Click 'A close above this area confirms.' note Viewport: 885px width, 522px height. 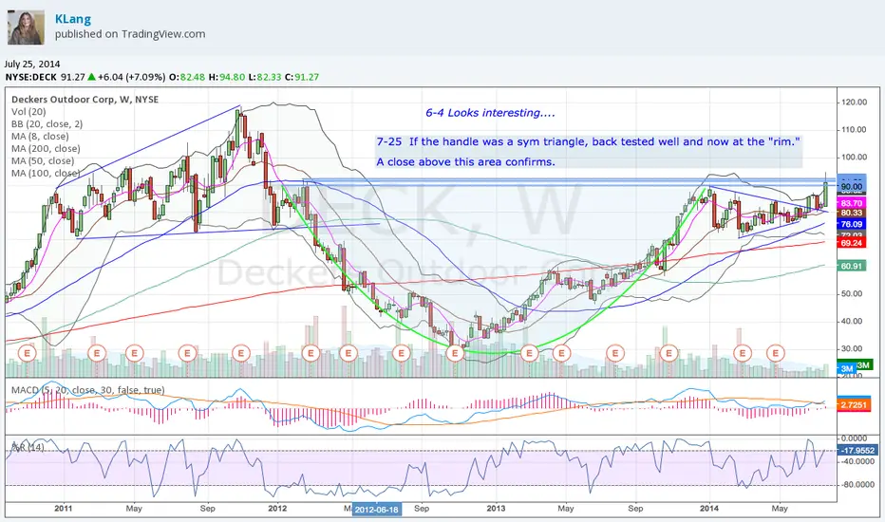point(465,162)
